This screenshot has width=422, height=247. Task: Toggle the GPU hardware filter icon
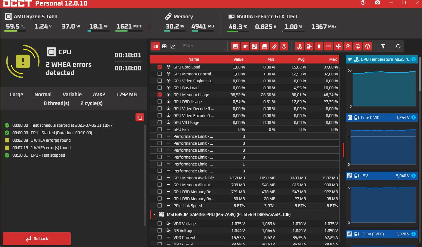(x=245, y=46)
